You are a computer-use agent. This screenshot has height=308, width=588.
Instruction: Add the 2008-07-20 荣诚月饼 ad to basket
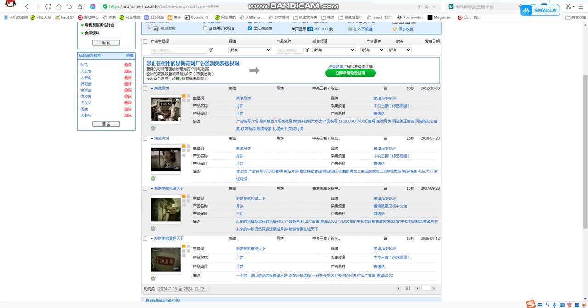(153, 178)
